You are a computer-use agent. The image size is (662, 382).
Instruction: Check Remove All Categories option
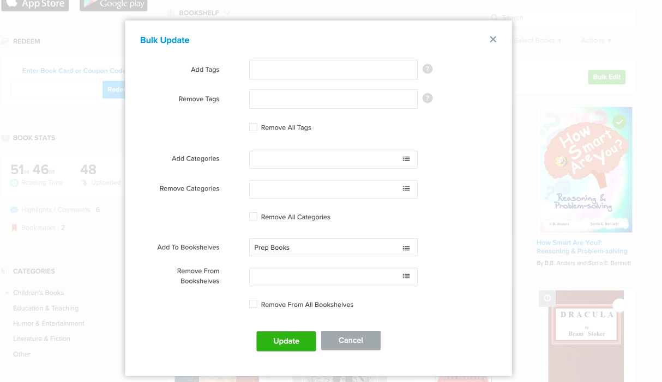(253, 217)
